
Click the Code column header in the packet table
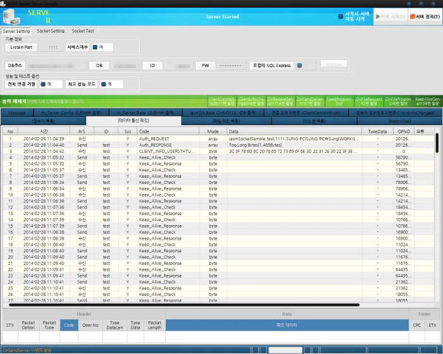click(x=168, y=131)
